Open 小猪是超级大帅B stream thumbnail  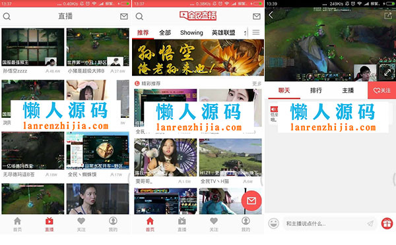[x=98, y=47]
